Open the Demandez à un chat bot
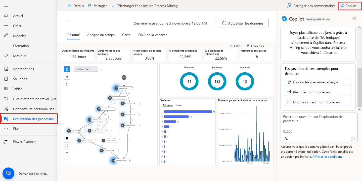The width and height of the screenshot is (362, 181). tap(8, 173)
